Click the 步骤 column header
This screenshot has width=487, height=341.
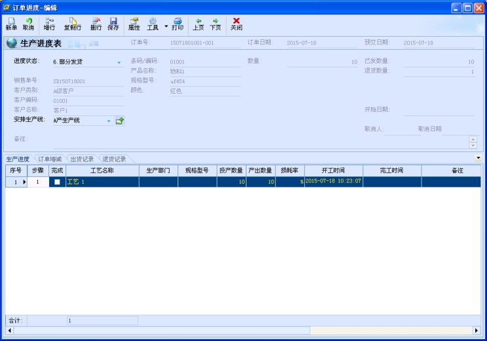38,170
